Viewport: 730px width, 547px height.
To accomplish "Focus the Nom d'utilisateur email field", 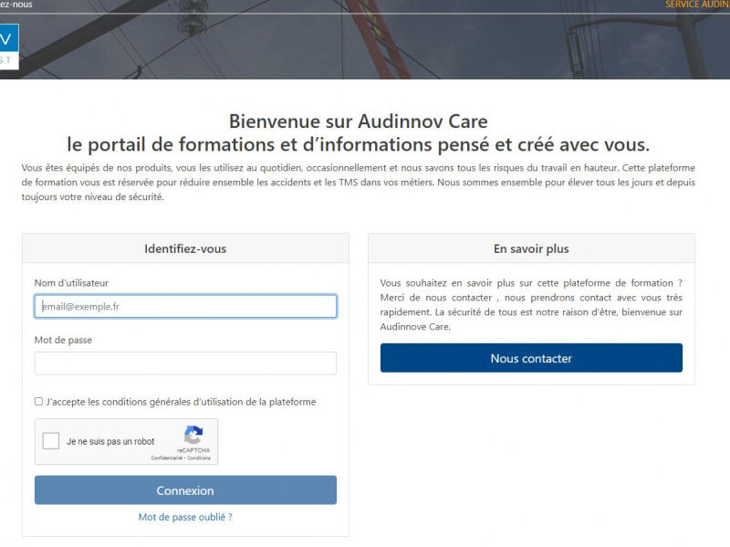I will coord(185,306).
